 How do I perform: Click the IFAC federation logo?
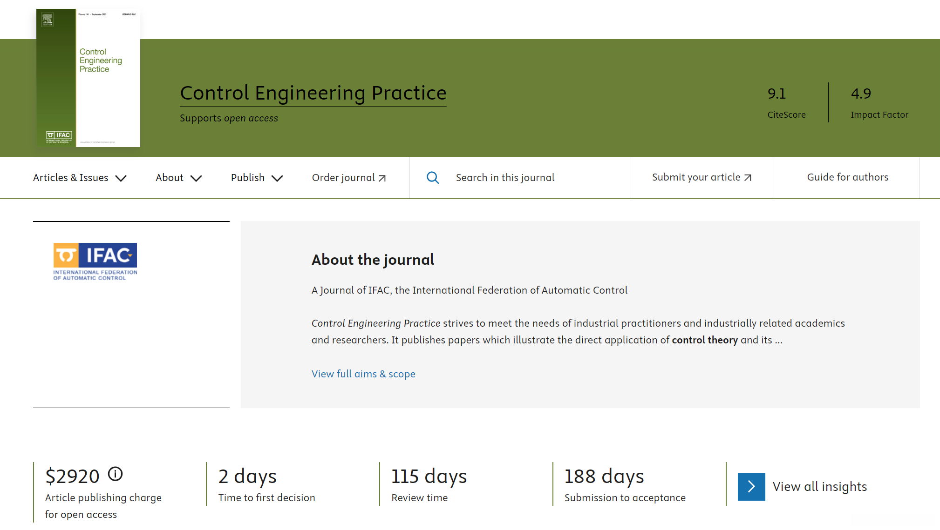[95, 262]
